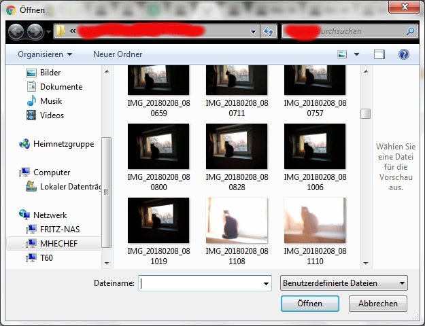Select the Musik library icon
Viewport: 425px width, 326px height.
click(x=31, y=101)
